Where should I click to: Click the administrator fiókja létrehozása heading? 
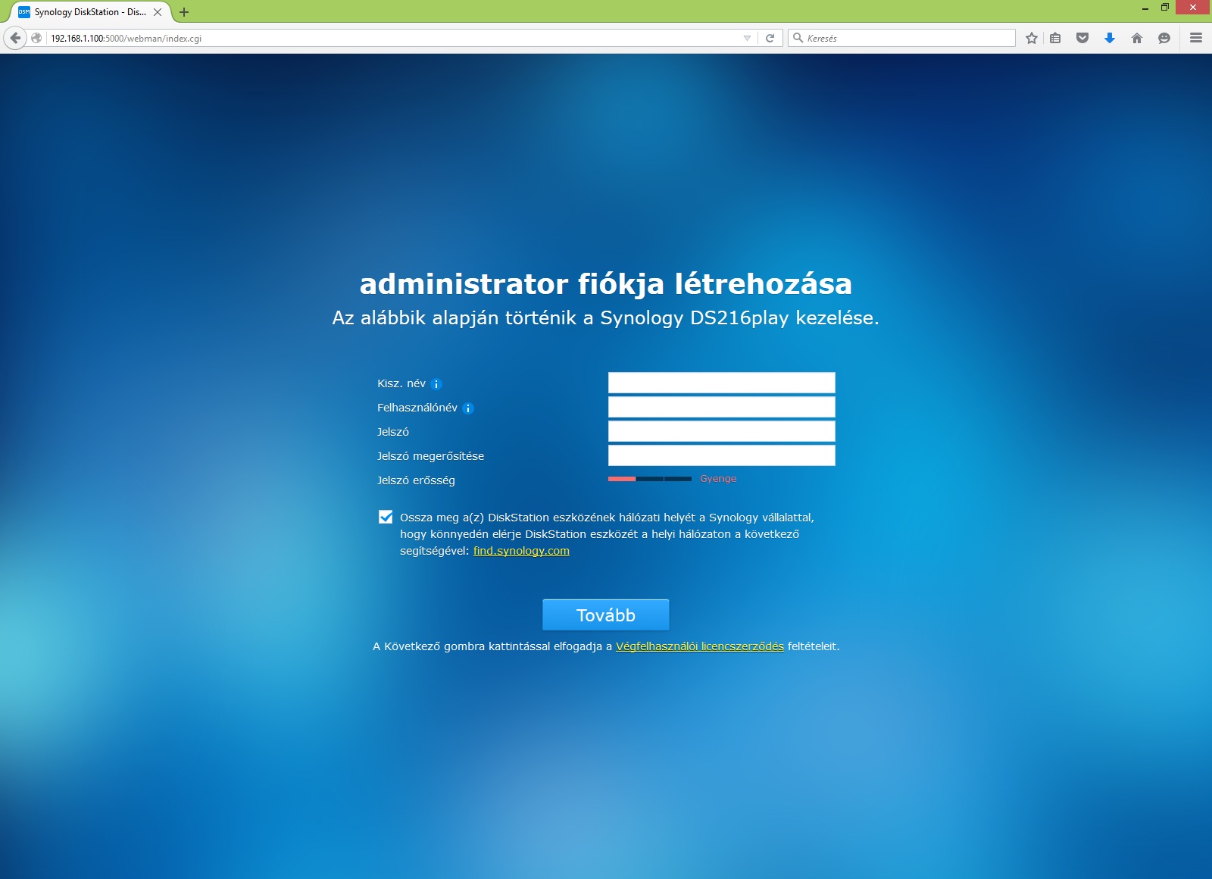click(606, 284)
